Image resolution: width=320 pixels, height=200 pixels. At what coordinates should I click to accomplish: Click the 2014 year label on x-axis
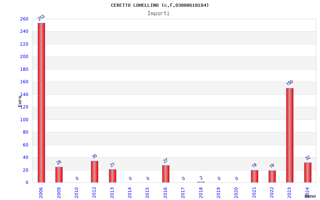pos(130,193)
